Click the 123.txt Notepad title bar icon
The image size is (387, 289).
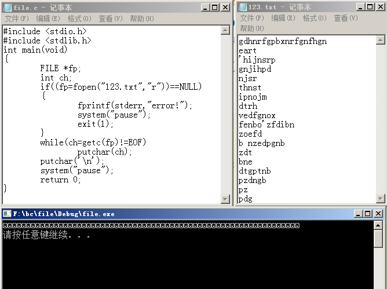coord(243,7)
